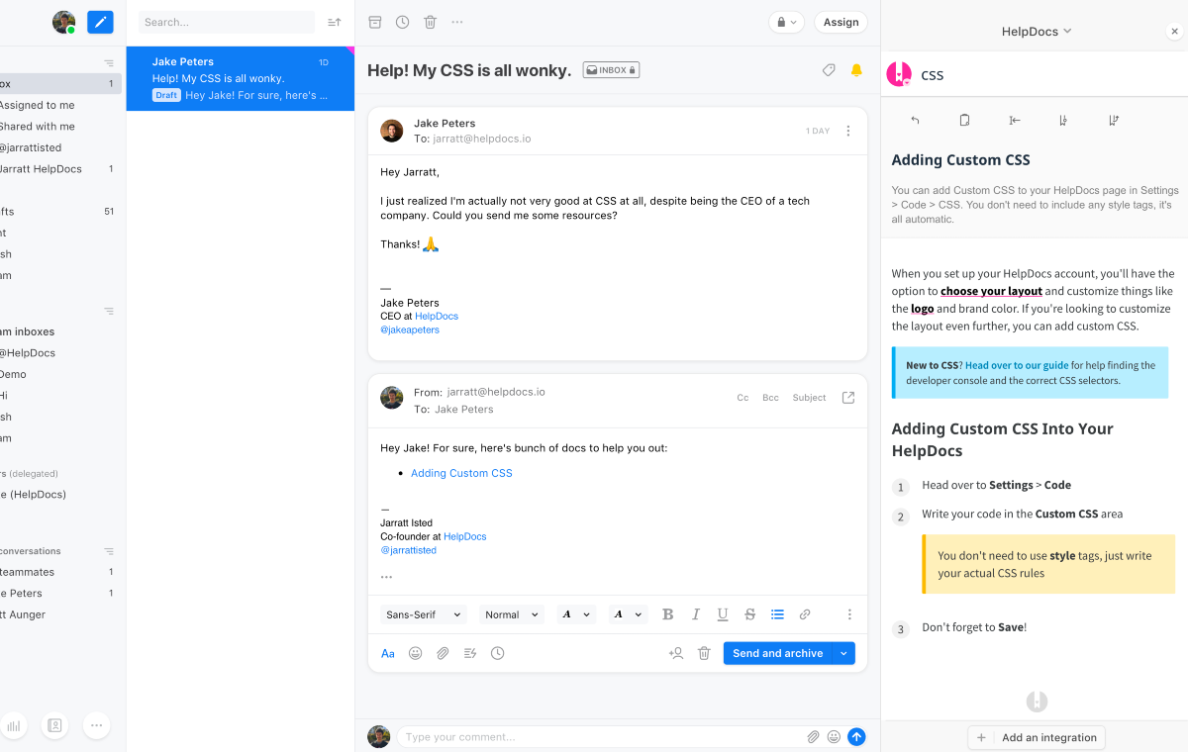Open the formatting toolbar three-dot overflow menu
1188x752 pixels.
[848, 614]
